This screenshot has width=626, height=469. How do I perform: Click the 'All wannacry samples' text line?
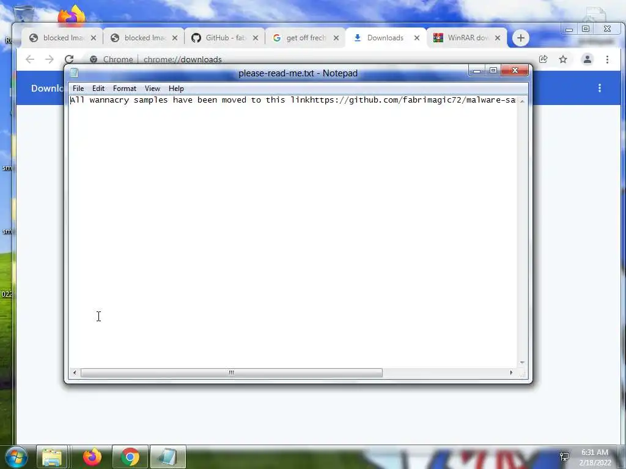293,100
